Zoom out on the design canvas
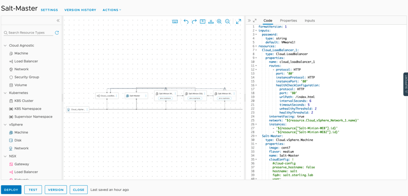This screenshot has width=408, height=196. tap(228, 21)
